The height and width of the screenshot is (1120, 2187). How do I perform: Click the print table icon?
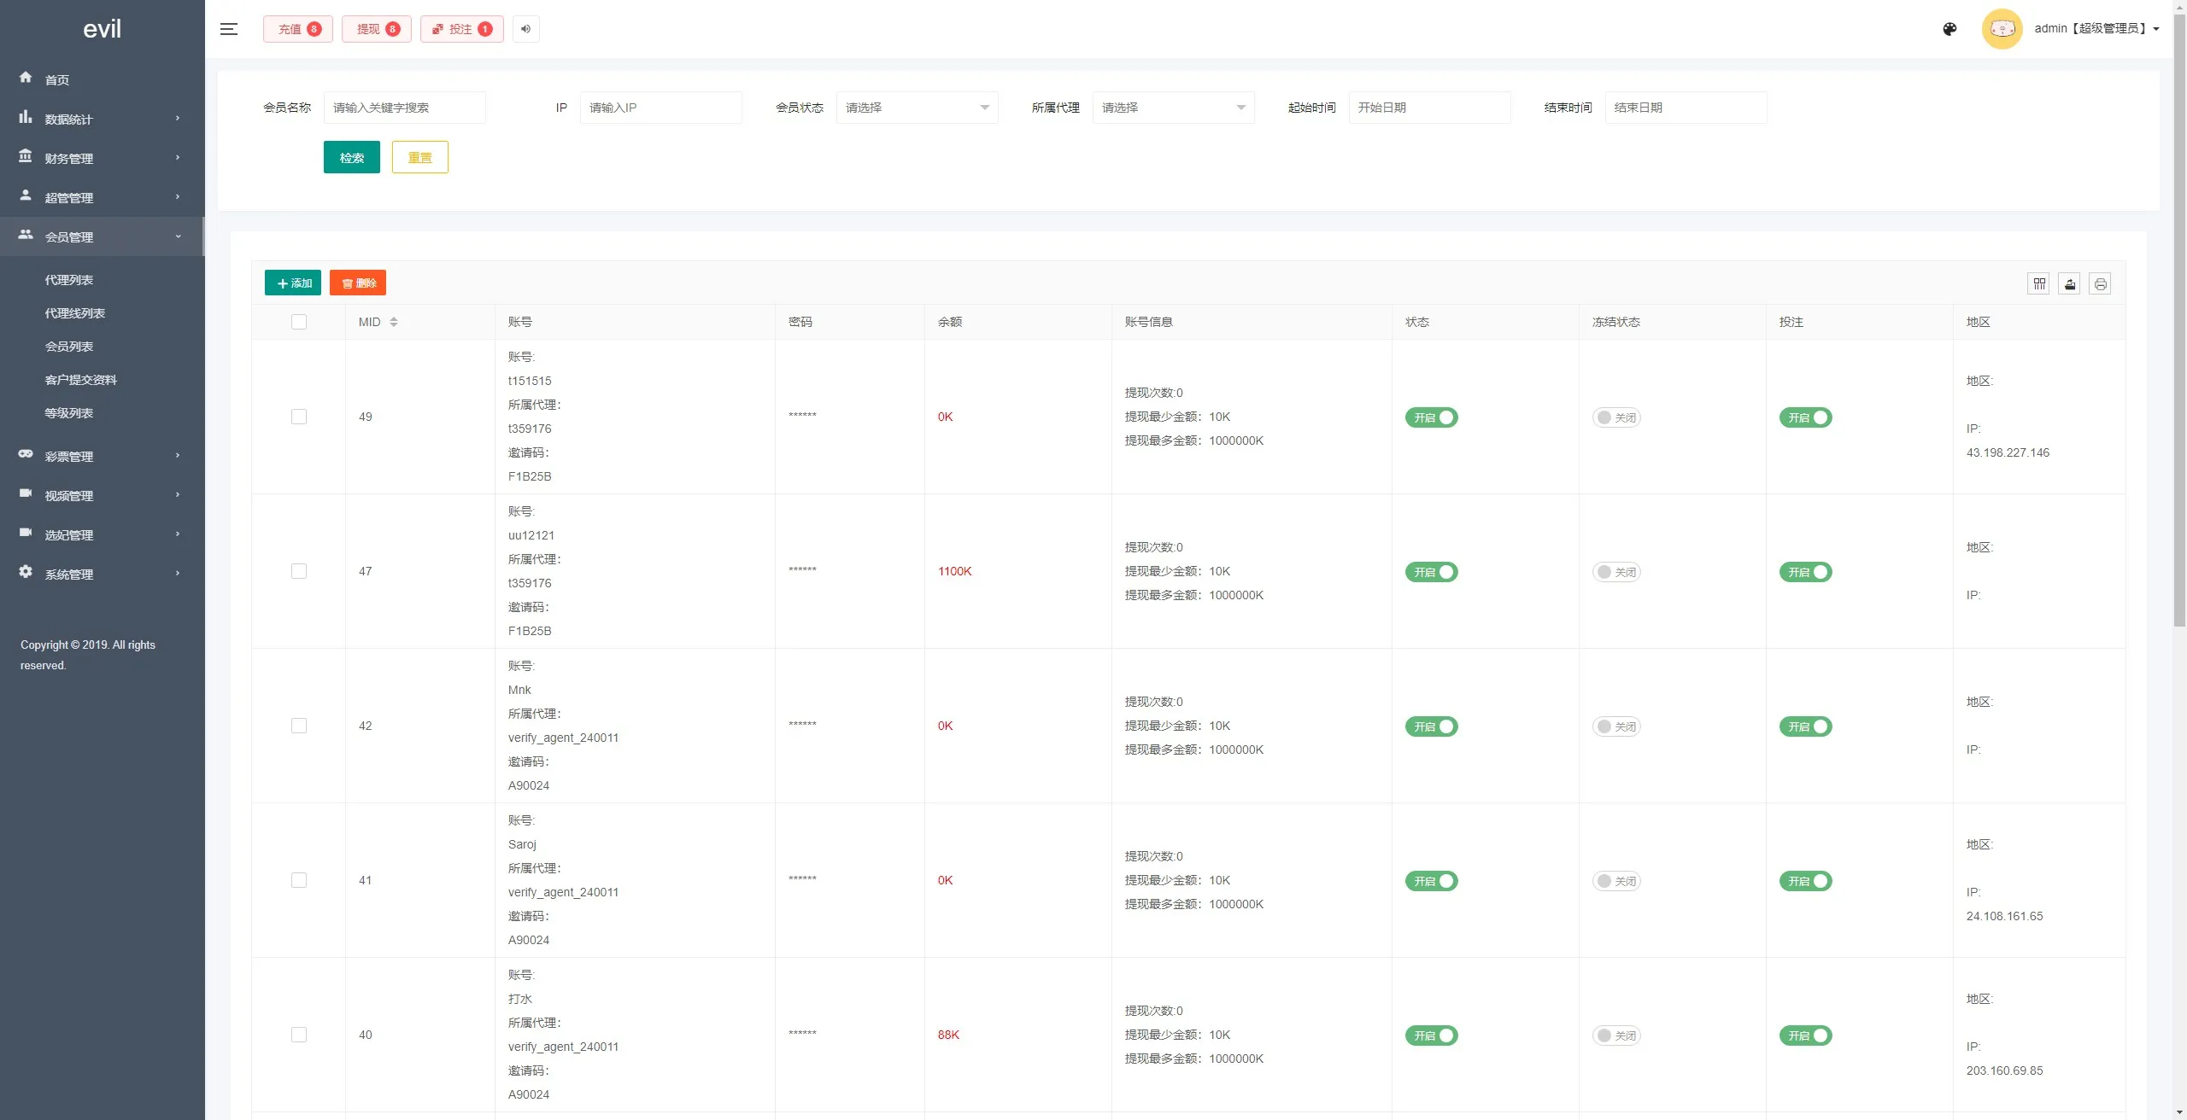2101,283
